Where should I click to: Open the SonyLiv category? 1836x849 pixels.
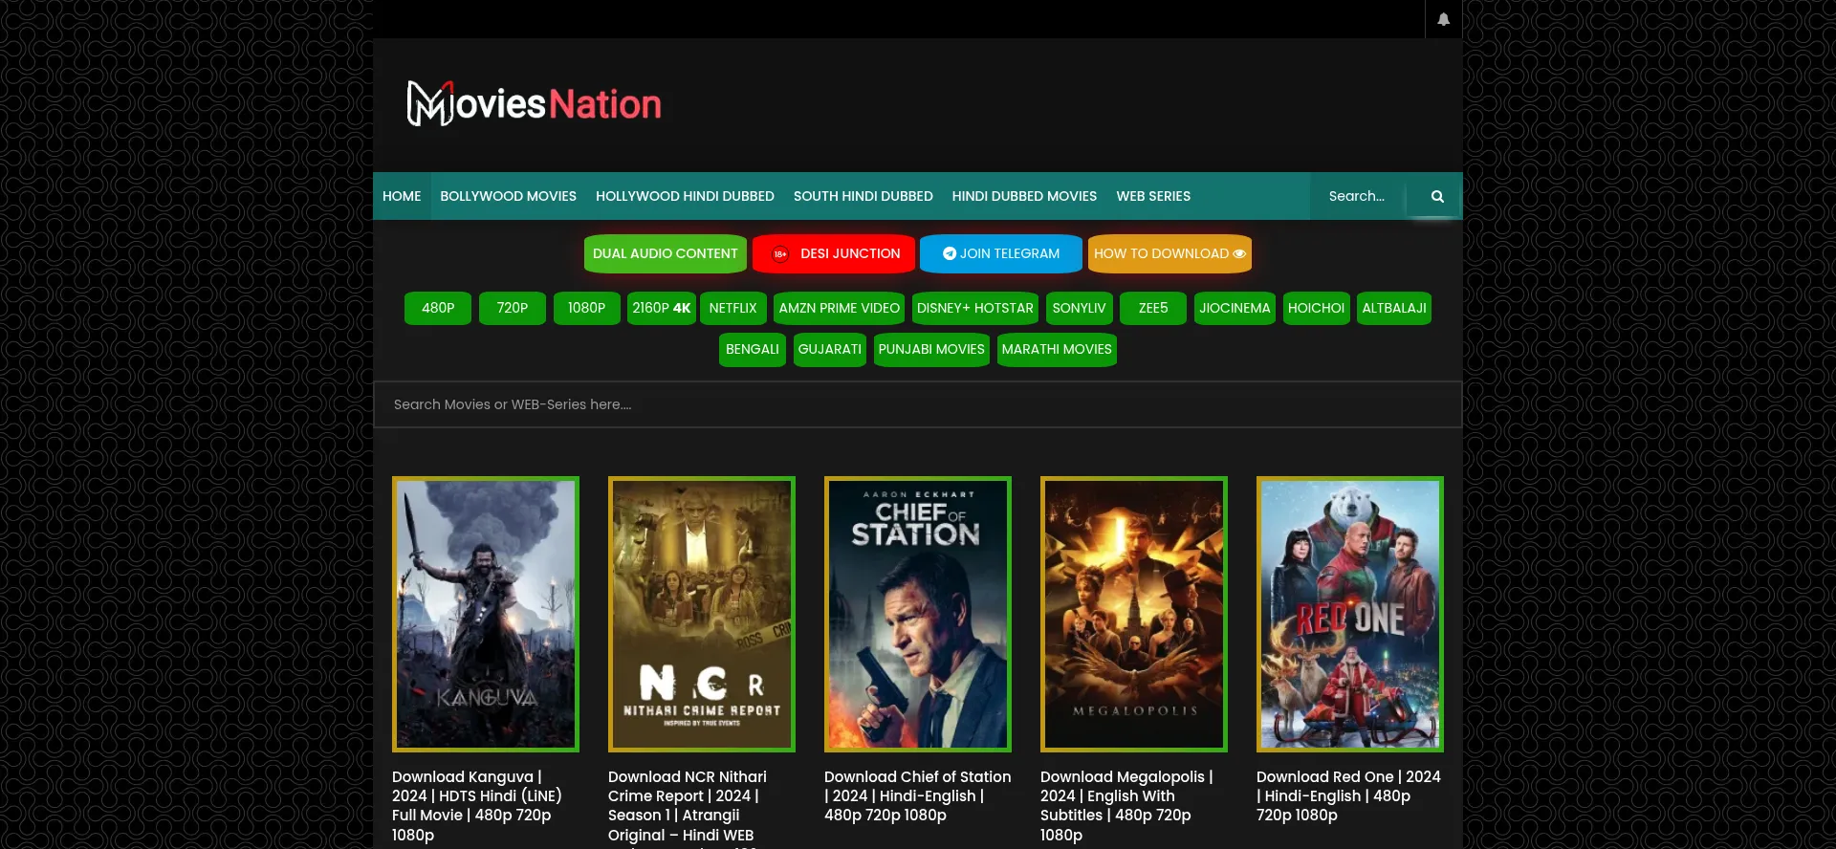[1080, 308]
